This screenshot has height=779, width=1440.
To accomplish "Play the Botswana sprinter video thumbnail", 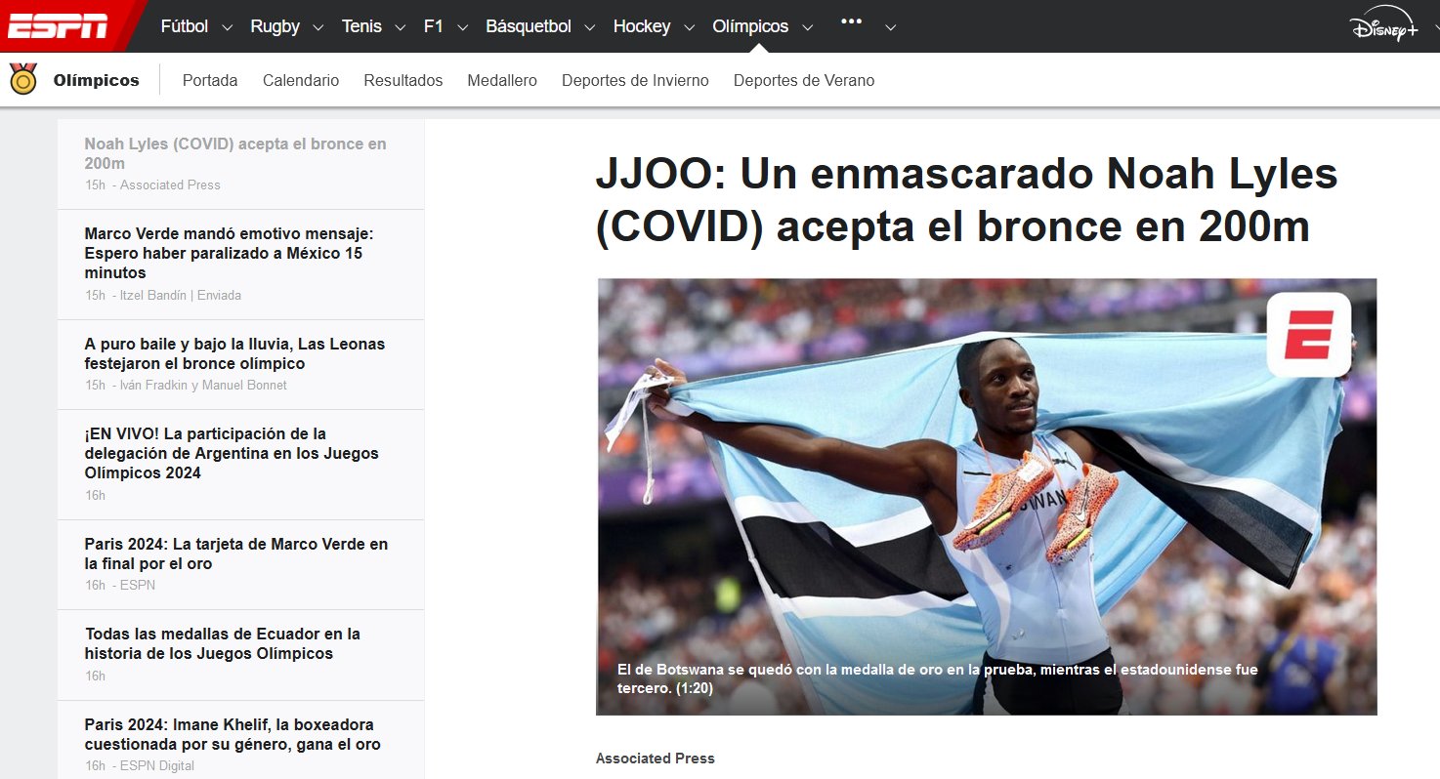I will pos(986,496).
